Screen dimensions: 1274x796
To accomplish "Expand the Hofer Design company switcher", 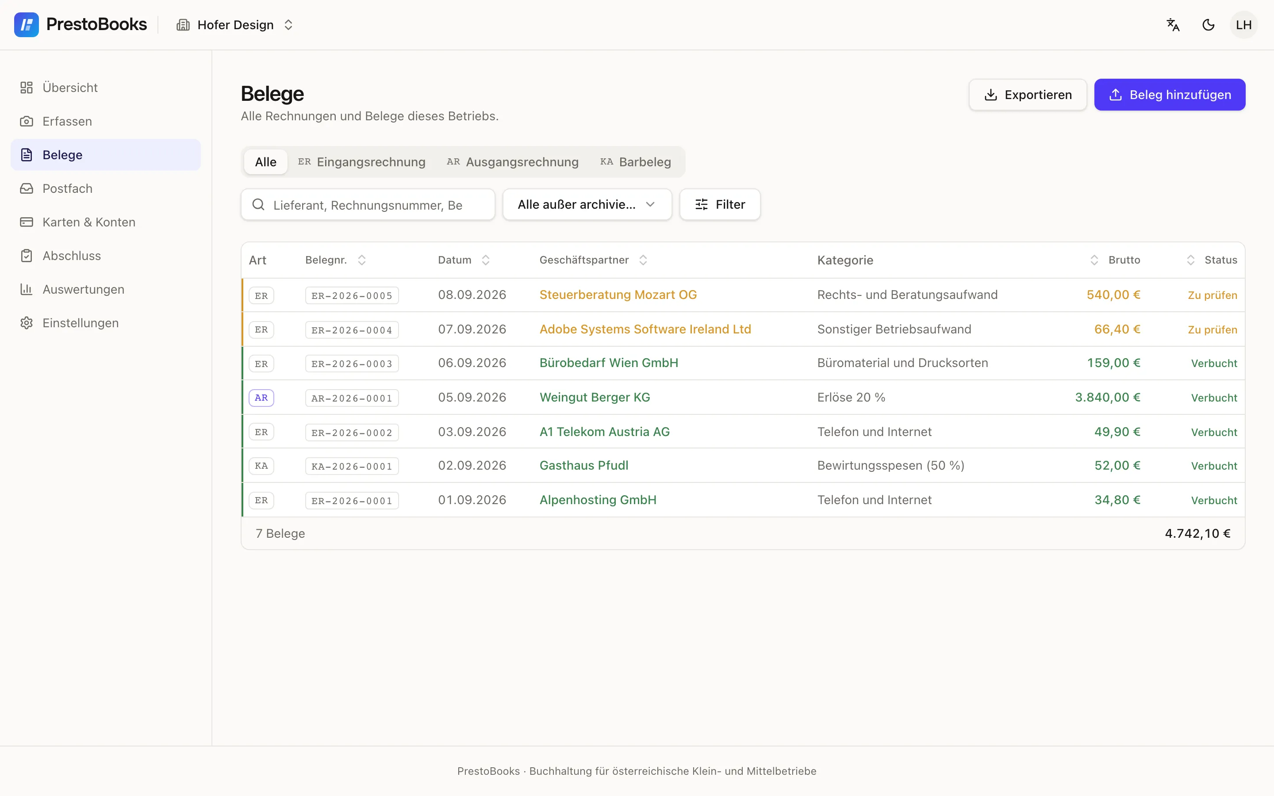I will coord(235,25).
